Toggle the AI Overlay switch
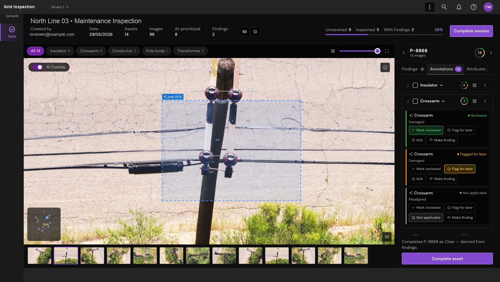This screenshot has height=282, width=500. click(x=38, y=67)
